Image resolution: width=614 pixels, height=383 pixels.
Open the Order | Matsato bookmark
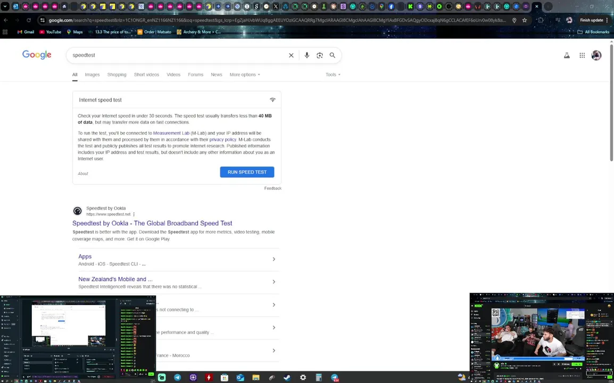[x=154, y=32]
